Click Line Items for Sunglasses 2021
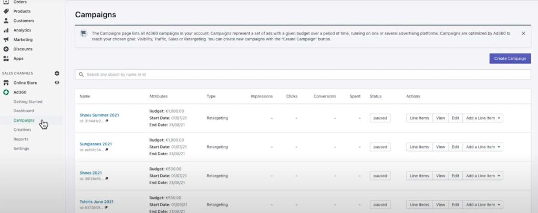This screenshot has width=538, height=213. (x=419, y=147)
